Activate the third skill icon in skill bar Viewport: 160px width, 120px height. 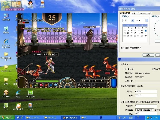pyautogui.click(x=89, y=85)
